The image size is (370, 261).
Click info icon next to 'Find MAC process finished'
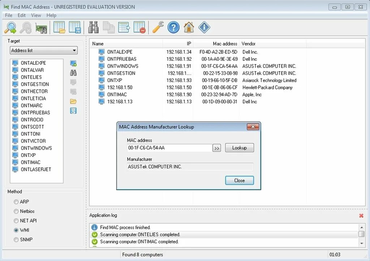(x=94, y=227)
